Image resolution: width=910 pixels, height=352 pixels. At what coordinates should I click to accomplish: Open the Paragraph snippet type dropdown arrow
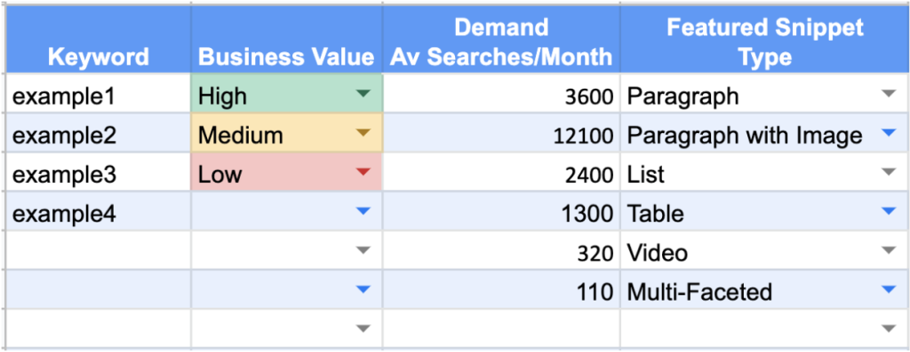click(x=889, y=92)
